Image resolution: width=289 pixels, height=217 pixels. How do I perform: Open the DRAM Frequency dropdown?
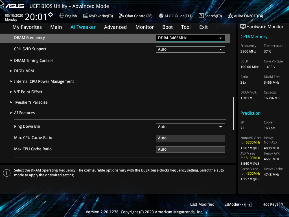tap(191, 38)
